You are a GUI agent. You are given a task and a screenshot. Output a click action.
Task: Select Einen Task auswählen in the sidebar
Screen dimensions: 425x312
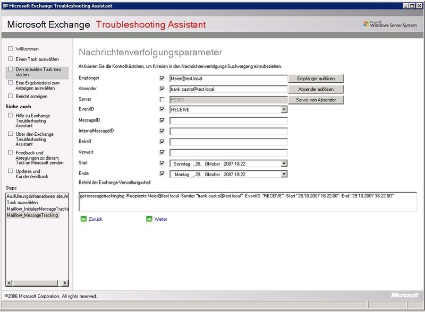37,59
